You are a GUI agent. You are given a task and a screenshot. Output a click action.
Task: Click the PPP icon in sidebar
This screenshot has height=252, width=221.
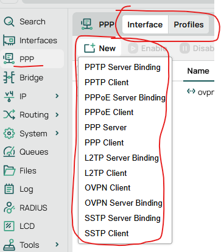click(x=9, y=59)
